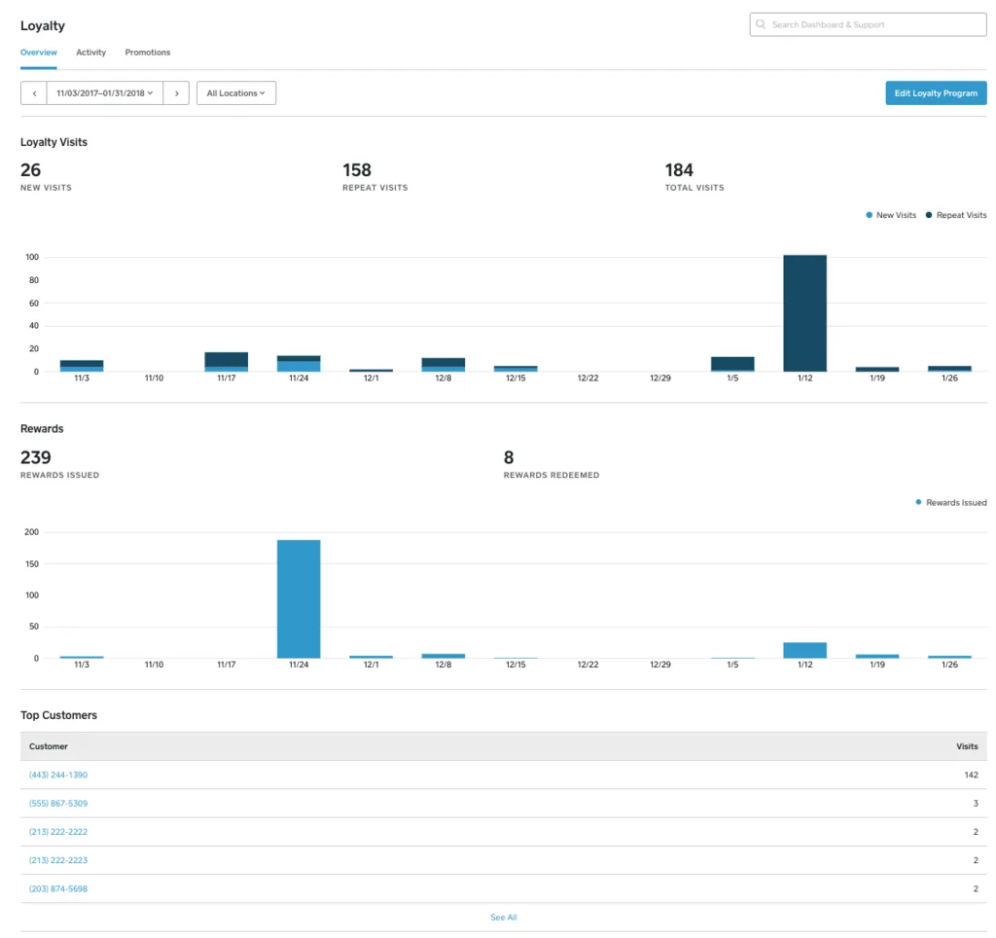The width and height of the screenshot is (996, 938).
Task: Open customer (203) 874-5698
Action: click(x=58, y=888)
